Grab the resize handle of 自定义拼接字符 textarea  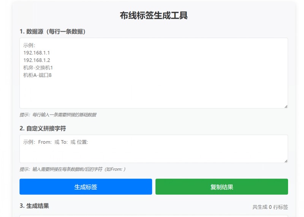click(285, 161)
